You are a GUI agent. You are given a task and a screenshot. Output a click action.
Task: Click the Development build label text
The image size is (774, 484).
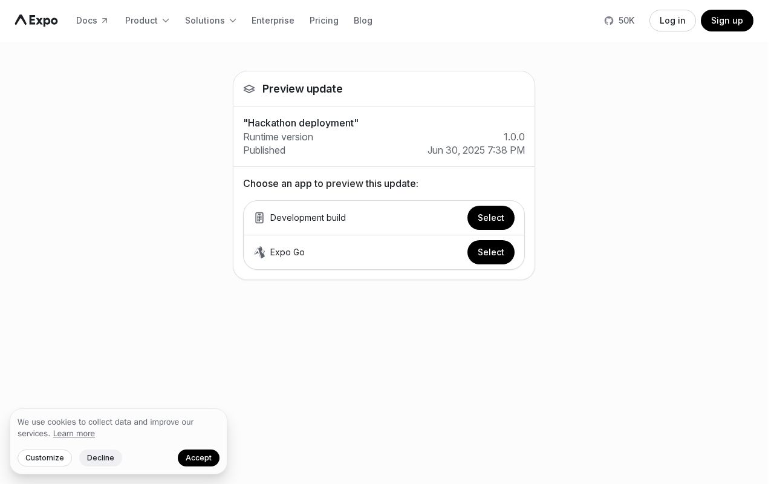[308, 218]
